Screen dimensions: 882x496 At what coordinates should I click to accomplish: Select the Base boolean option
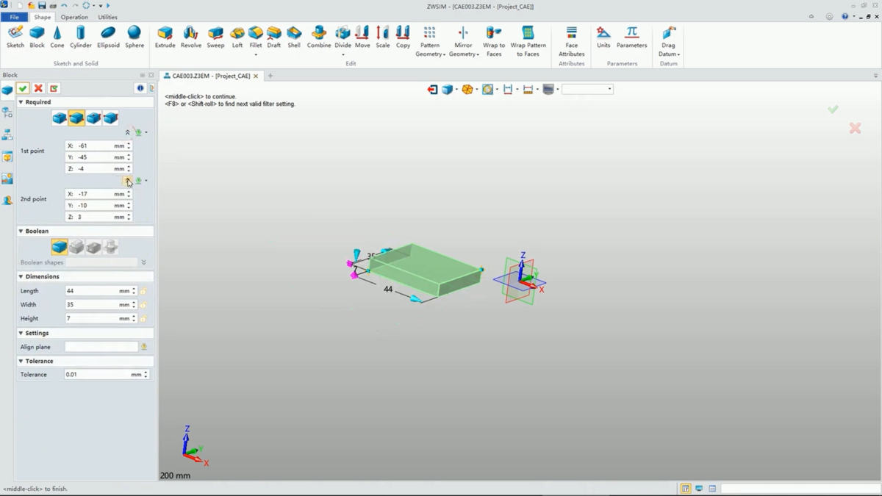click(60, 247)
